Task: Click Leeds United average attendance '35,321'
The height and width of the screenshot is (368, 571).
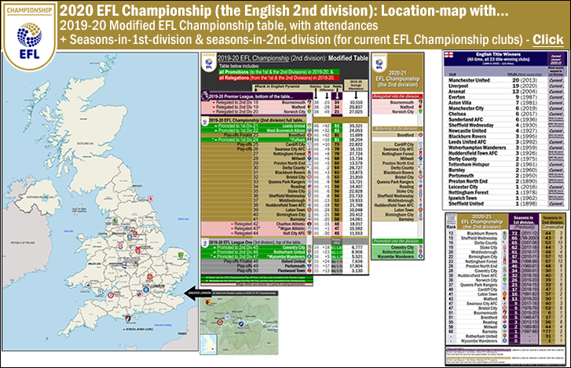Action: (x=356, y=126)
